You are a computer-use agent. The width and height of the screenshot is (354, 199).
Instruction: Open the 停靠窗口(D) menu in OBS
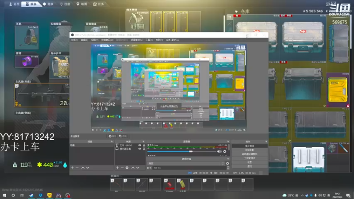[107, 40]
